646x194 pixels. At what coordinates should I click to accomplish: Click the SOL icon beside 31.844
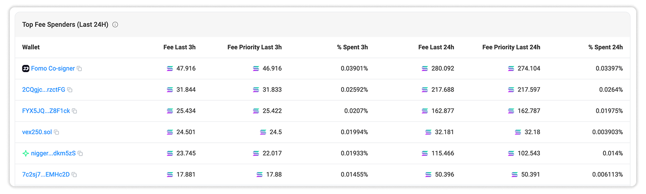click(170, 90)
